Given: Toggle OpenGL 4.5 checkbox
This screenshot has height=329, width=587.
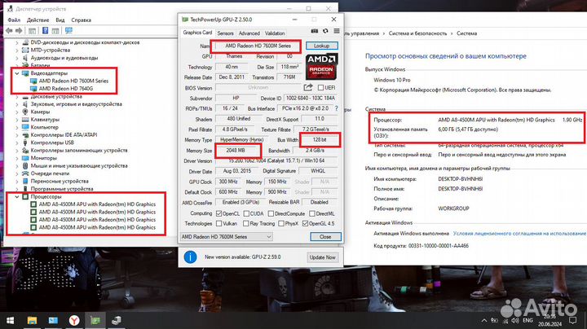Looking at the screenshot, I should click(x=305, y=224).
